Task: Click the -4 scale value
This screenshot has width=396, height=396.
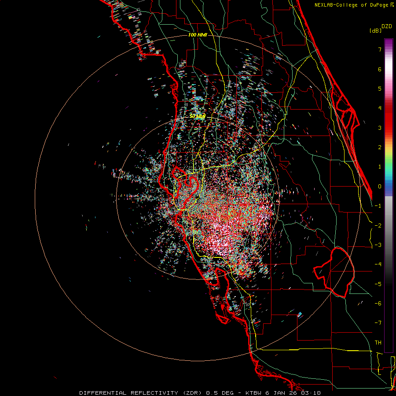Action: (x=378, y=264)
